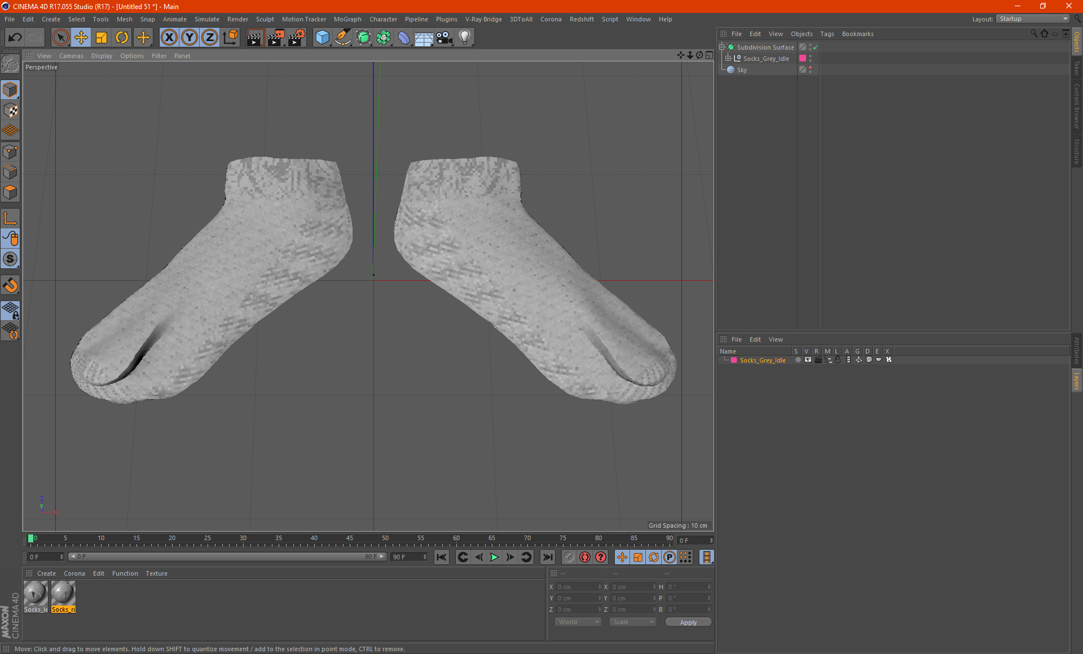
Task: Click the Render to Picture Viewer icon
Action: [x=276, y=38]
